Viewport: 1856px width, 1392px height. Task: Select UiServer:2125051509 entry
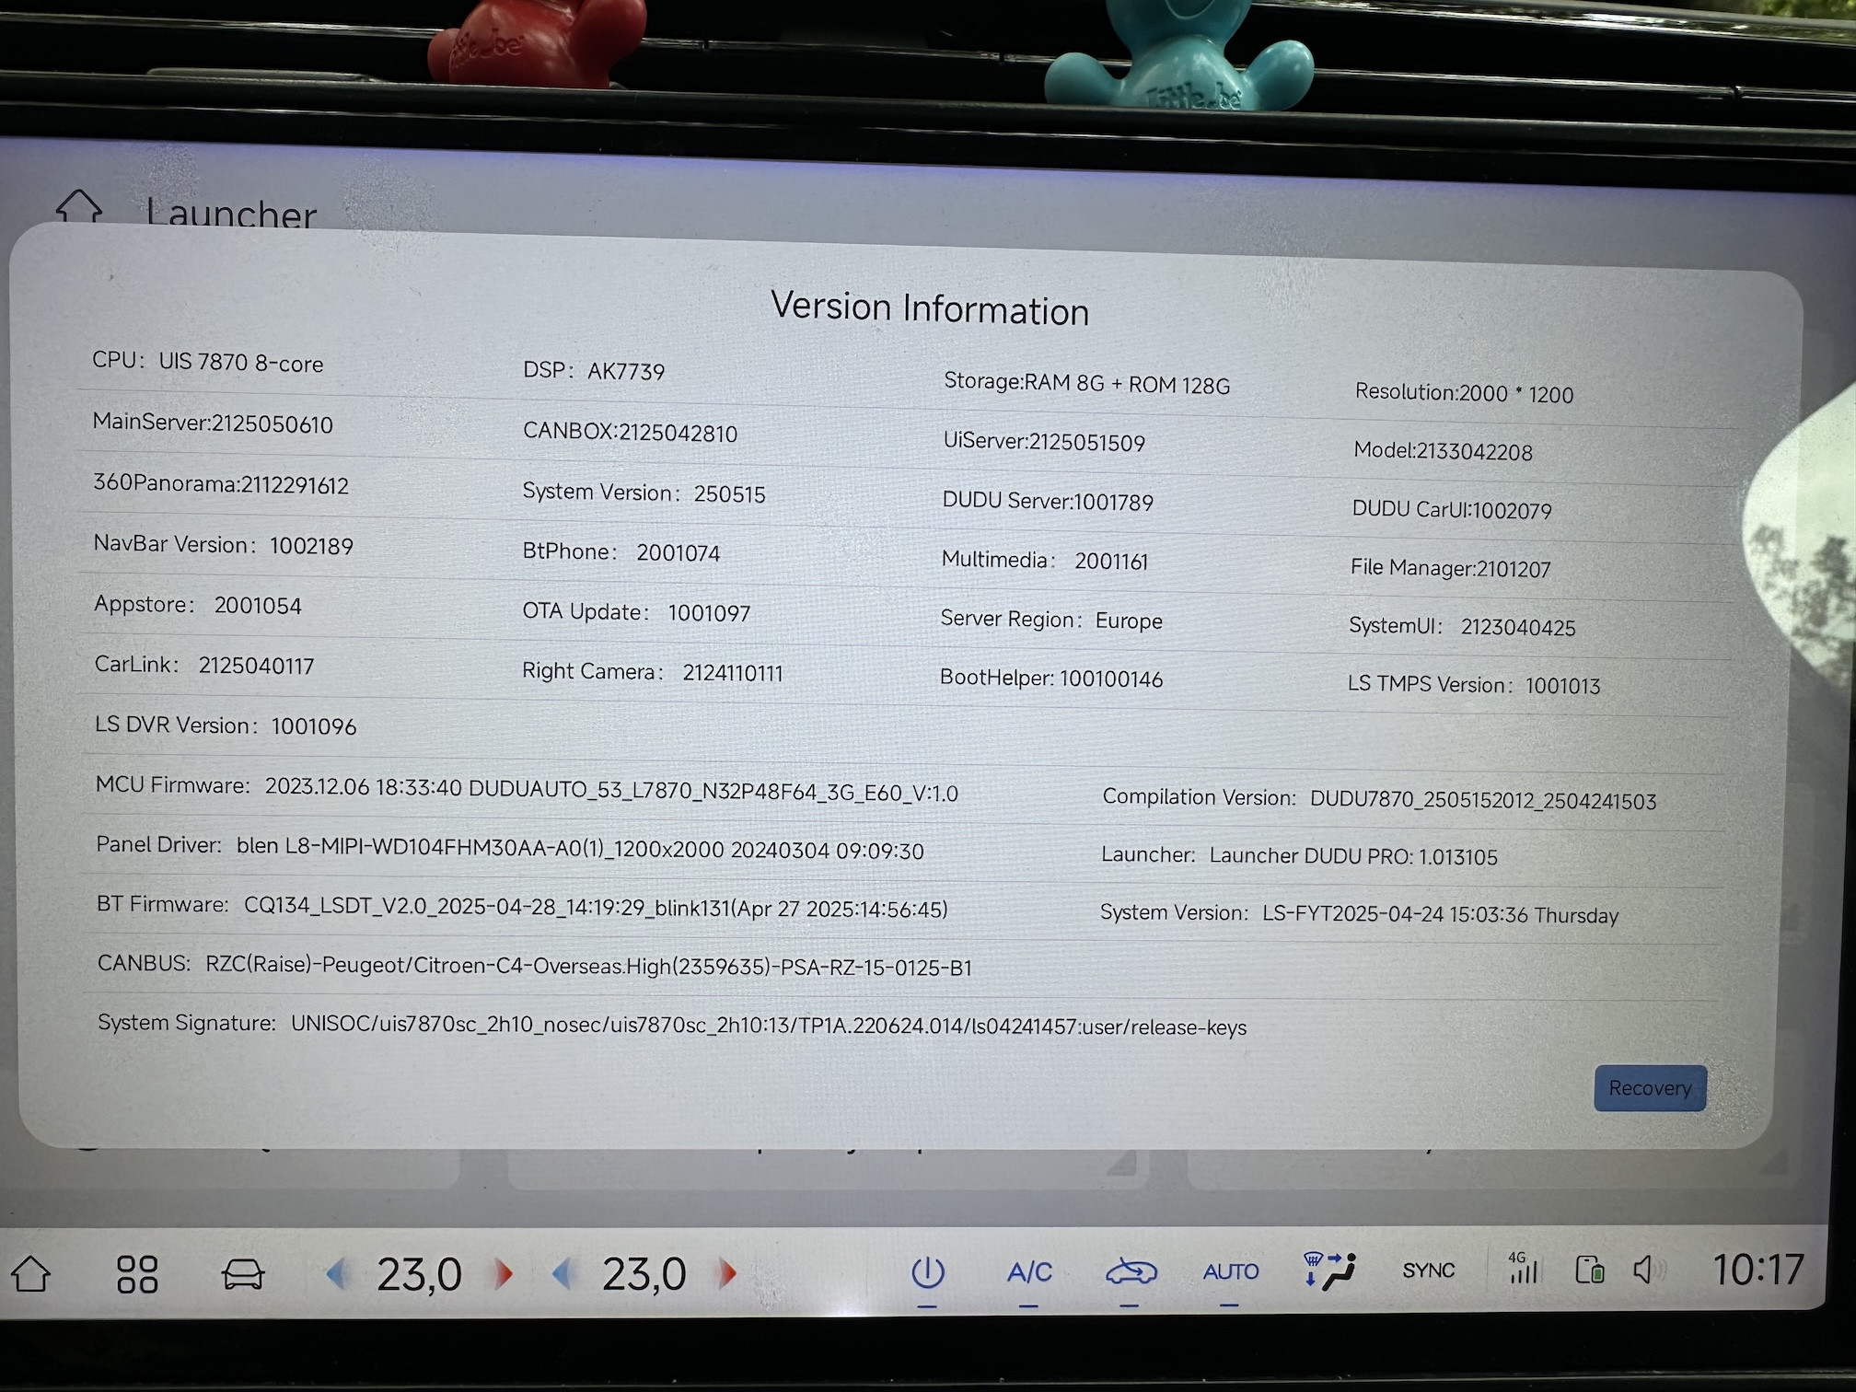coord(1044,442)
